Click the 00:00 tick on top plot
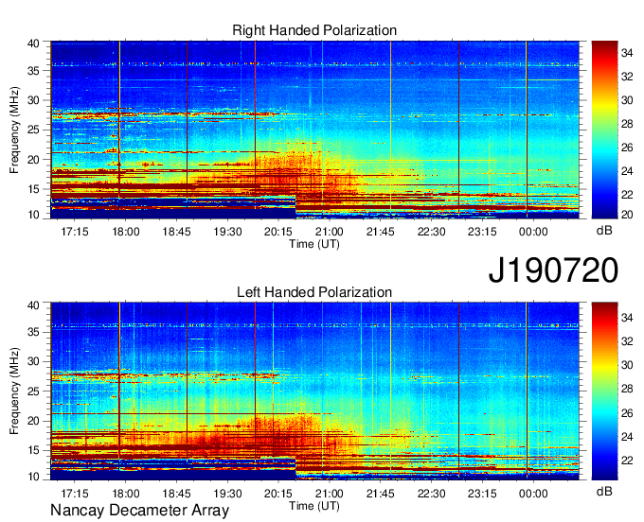Viewport: 644px width, 522px height. [x=533, y=232]
